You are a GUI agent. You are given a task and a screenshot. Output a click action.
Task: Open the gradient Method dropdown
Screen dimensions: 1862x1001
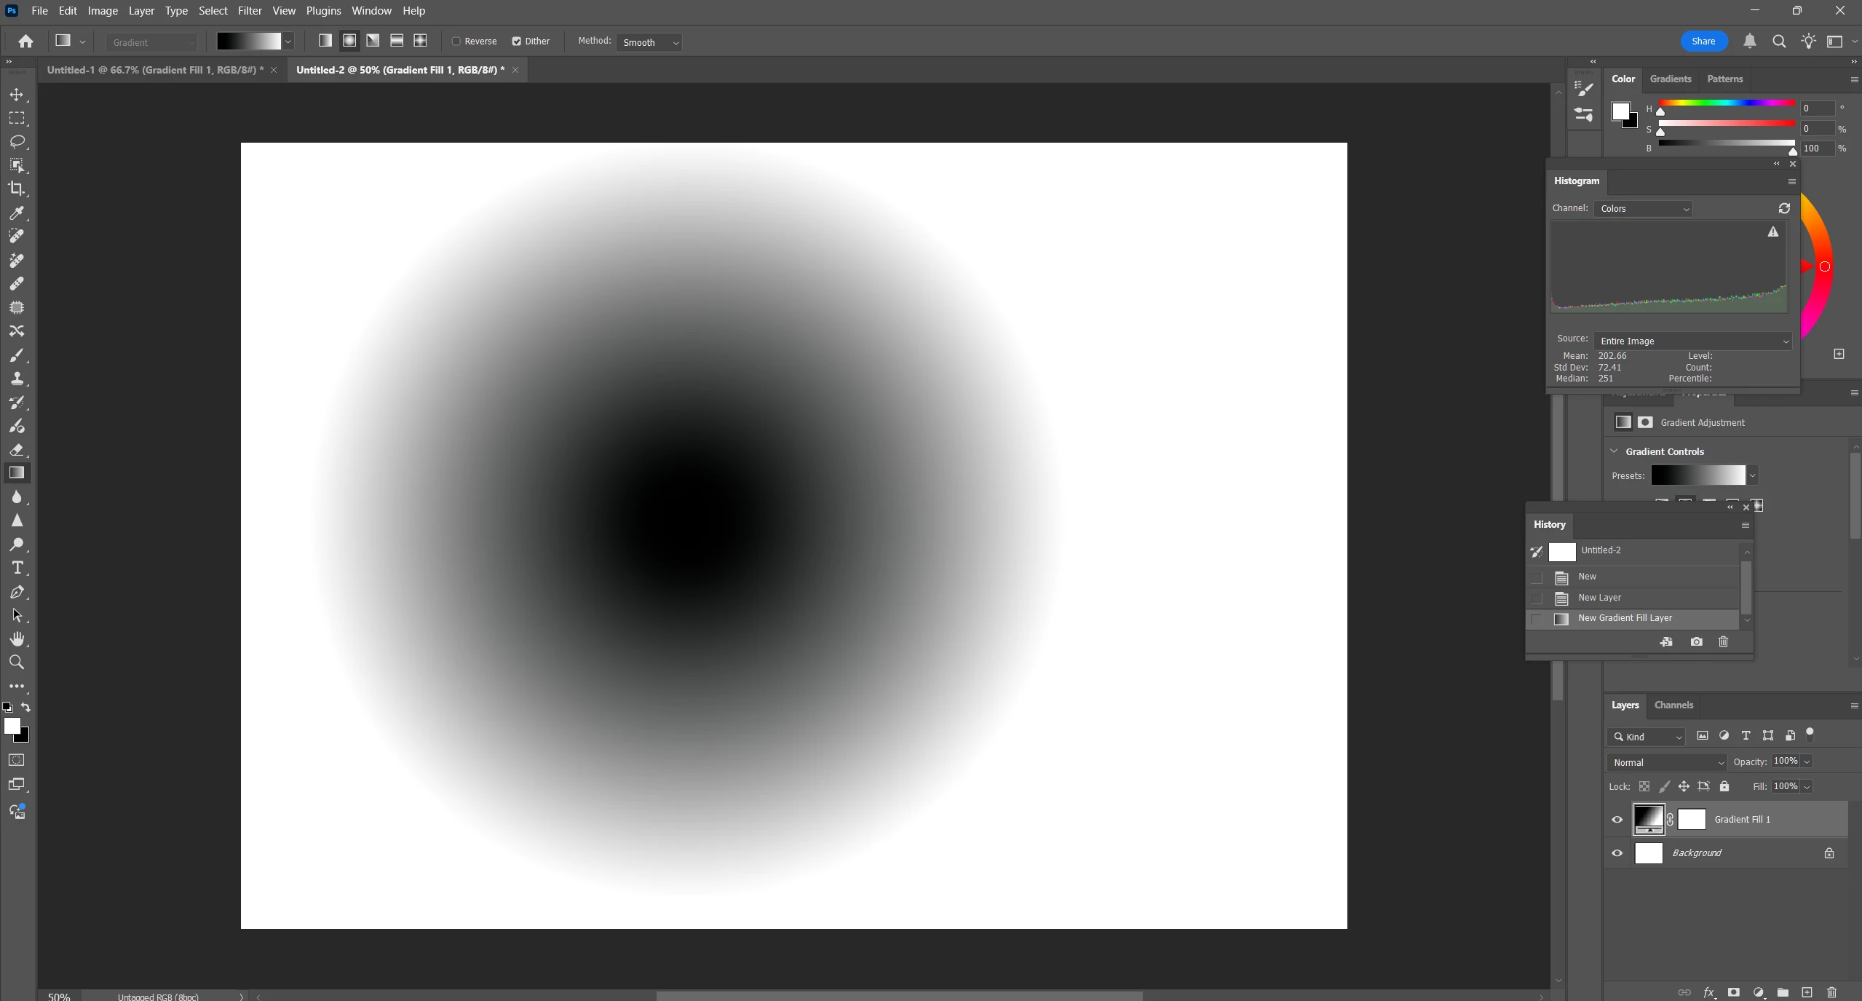click(x=649, y=42)
